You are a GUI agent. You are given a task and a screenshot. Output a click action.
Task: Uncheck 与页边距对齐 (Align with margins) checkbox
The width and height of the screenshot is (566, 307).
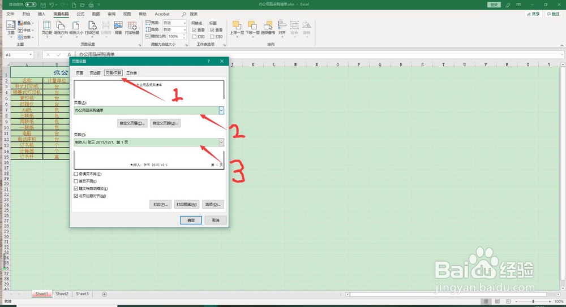coord(76,196)
